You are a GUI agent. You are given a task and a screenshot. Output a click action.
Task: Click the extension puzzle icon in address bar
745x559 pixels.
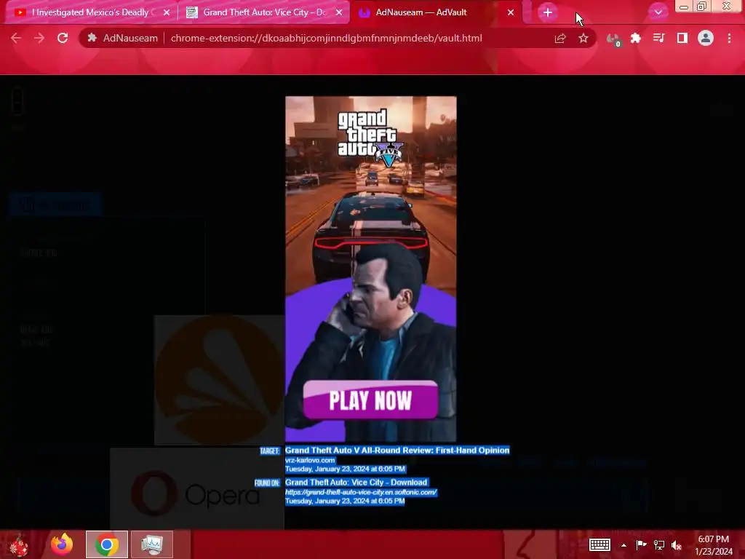(x=92, y=38)
